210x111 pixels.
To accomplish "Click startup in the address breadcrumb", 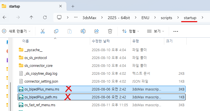I will (190, 18).
